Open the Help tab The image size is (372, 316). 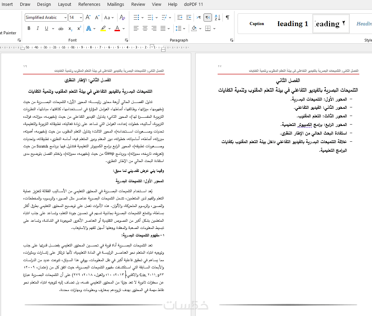pos(173,4)
